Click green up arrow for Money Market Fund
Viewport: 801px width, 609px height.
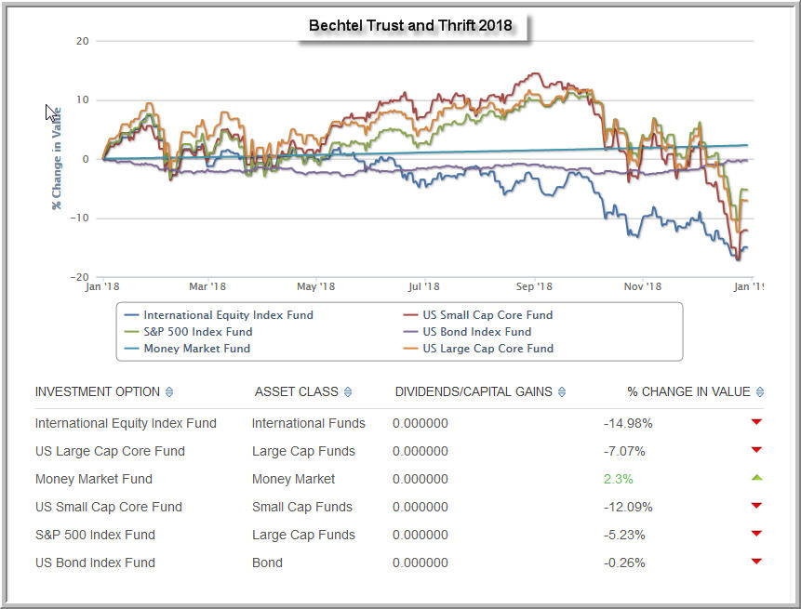pos(756,478)
